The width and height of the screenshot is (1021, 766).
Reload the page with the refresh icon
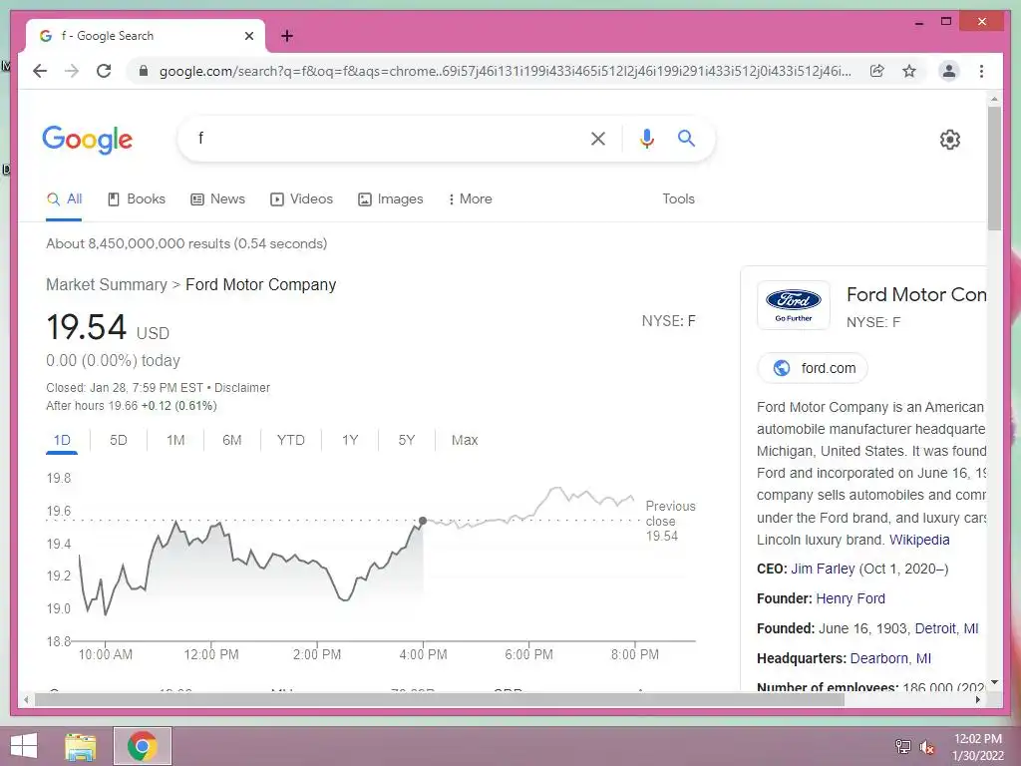point(104,71)
